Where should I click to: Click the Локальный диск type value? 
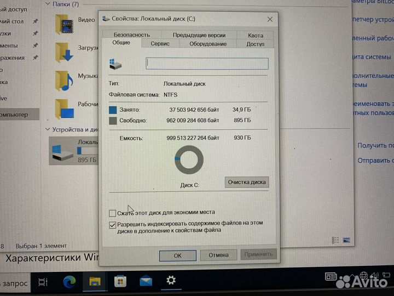[184, 84]
